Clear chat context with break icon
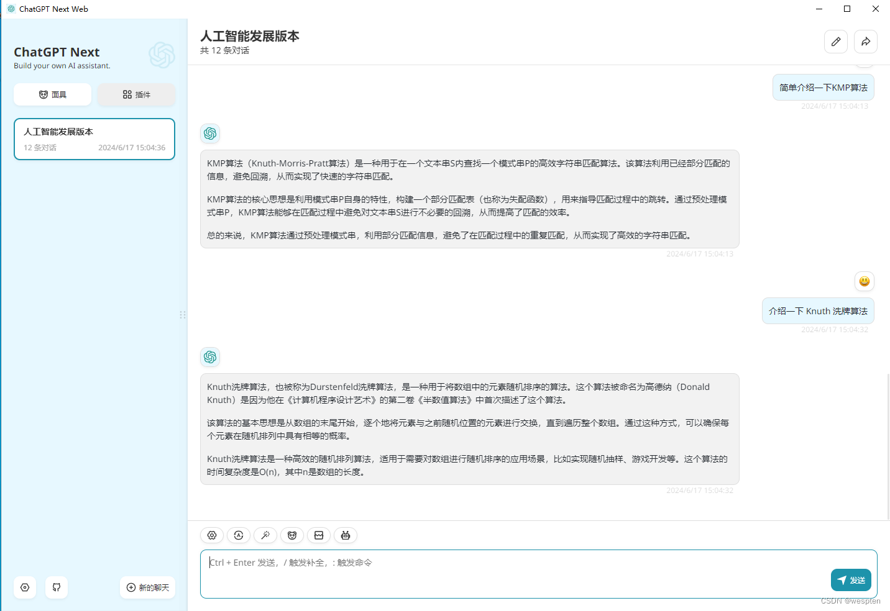Image resolution: width=890 pixels, height=611 pixels. 319,535
